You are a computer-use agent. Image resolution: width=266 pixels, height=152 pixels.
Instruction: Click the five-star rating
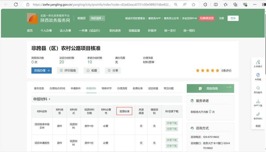click(x=207, y=71)
